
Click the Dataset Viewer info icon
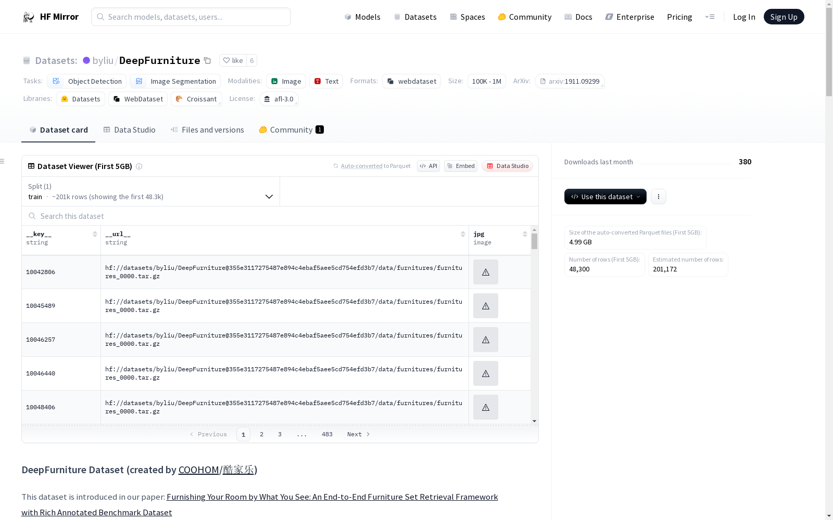139,166
